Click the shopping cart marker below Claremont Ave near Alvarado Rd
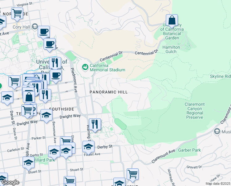231x186 pixels. pyautogui.click(x=132, y=174)
